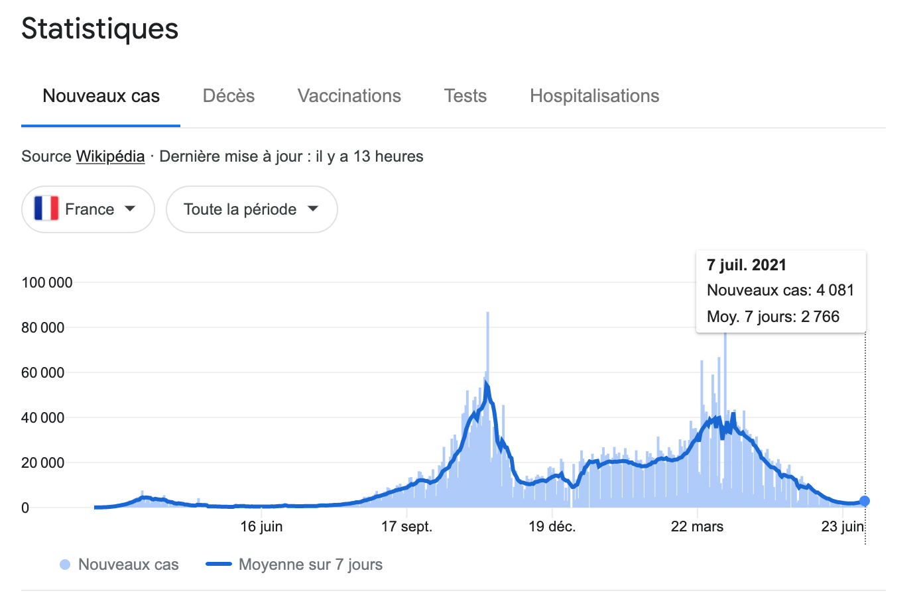
Task: Click the 17 sept. axis label
Action: click(406, 527)
